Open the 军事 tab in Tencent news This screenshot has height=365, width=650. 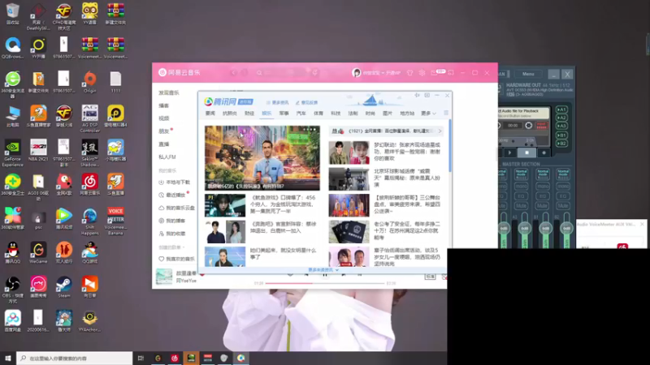click(284, 113)
